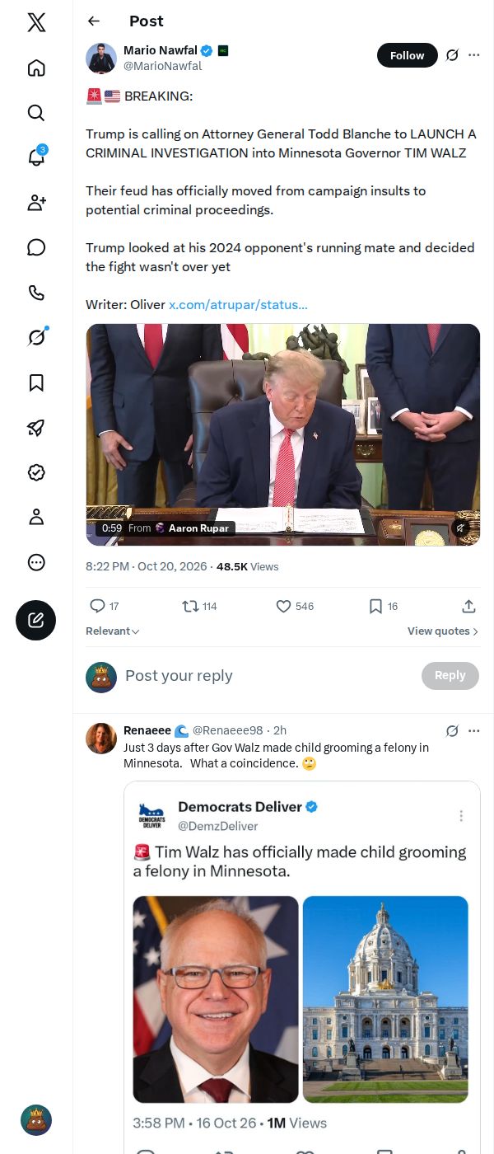Go back using the arrow
Screen dimensions: 494x1154
pyautogui.click(x=94, y=21)
